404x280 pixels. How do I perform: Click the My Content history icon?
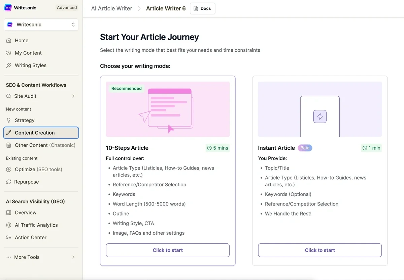pyautogui.click(x=9, y=53)
